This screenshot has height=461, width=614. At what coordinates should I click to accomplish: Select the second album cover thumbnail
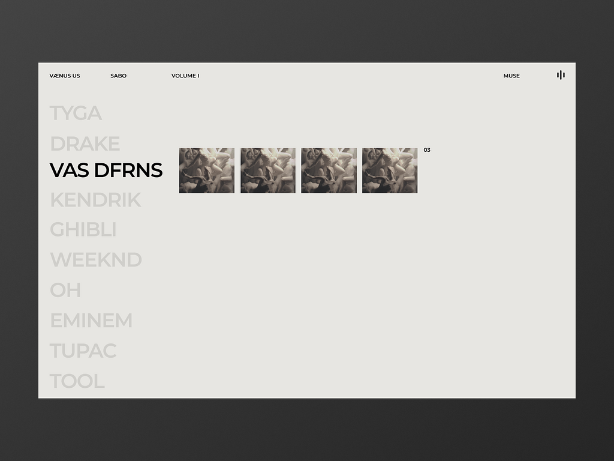pos(267,170)
